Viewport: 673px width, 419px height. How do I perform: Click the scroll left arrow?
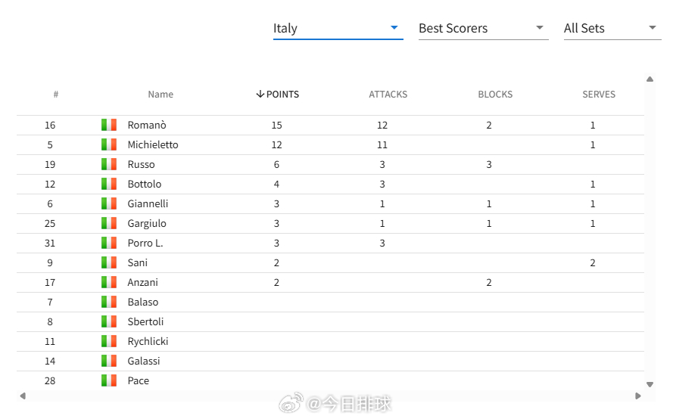coord(23,396)
